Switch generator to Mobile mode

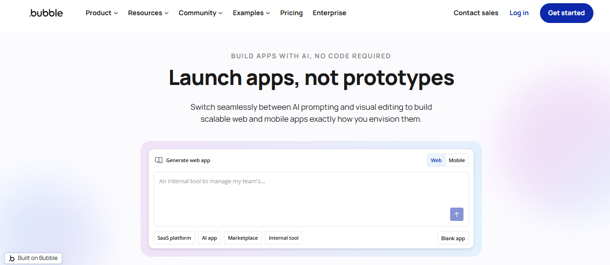(457, 160)
